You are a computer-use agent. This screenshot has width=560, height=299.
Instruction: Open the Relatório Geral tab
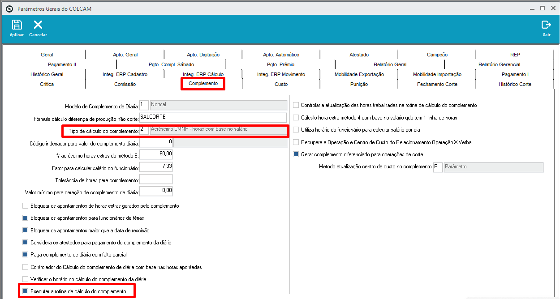[x=390, y=64]
